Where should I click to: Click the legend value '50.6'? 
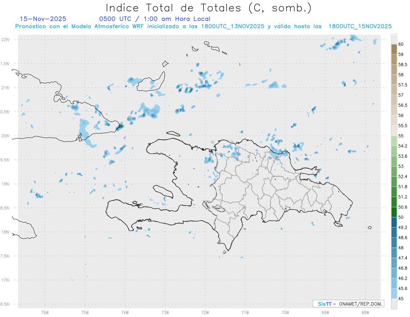tap(403, 207)
